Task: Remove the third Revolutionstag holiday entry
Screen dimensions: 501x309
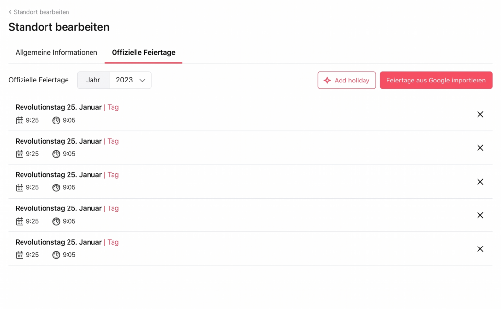Action: tap(480, 182)
